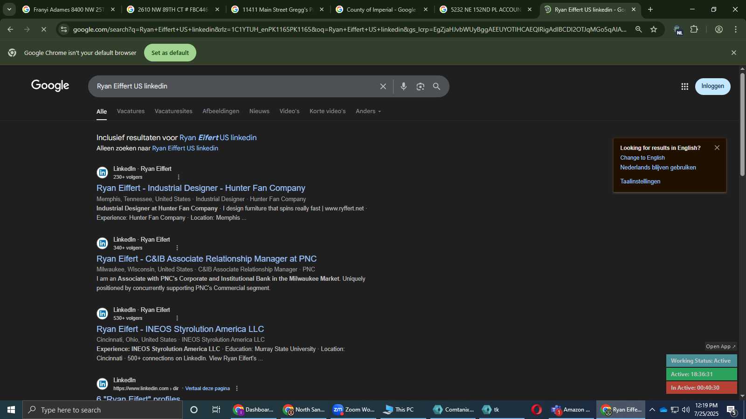Switch to Nieuws tab

pos(259,111)
